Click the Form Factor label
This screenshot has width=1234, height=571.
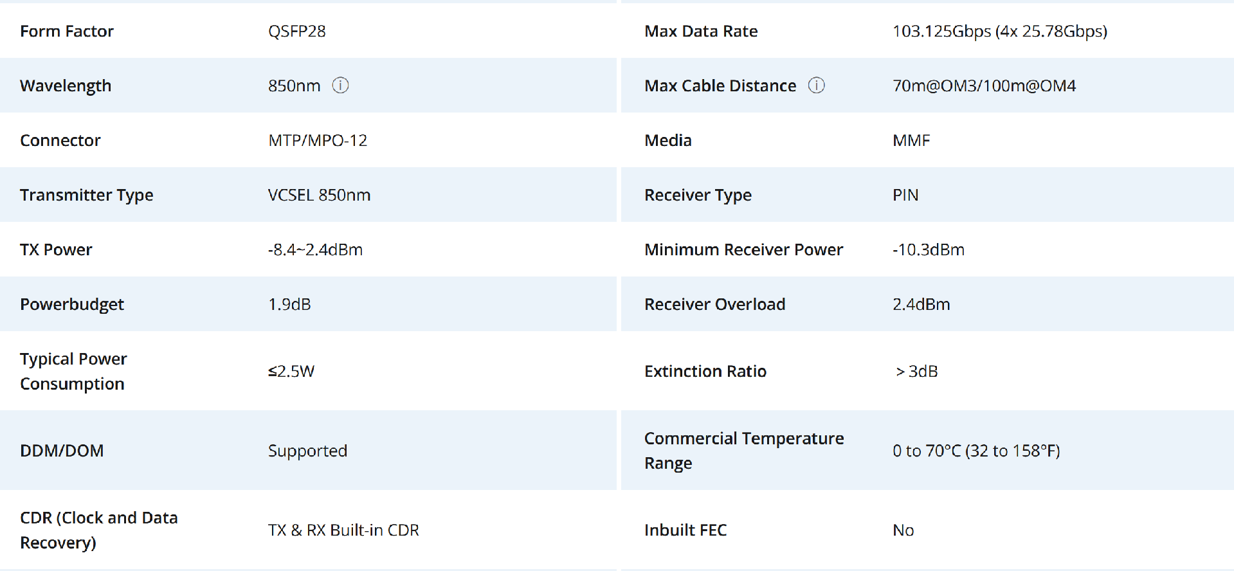pyautogui.click(x=67, y=31)
